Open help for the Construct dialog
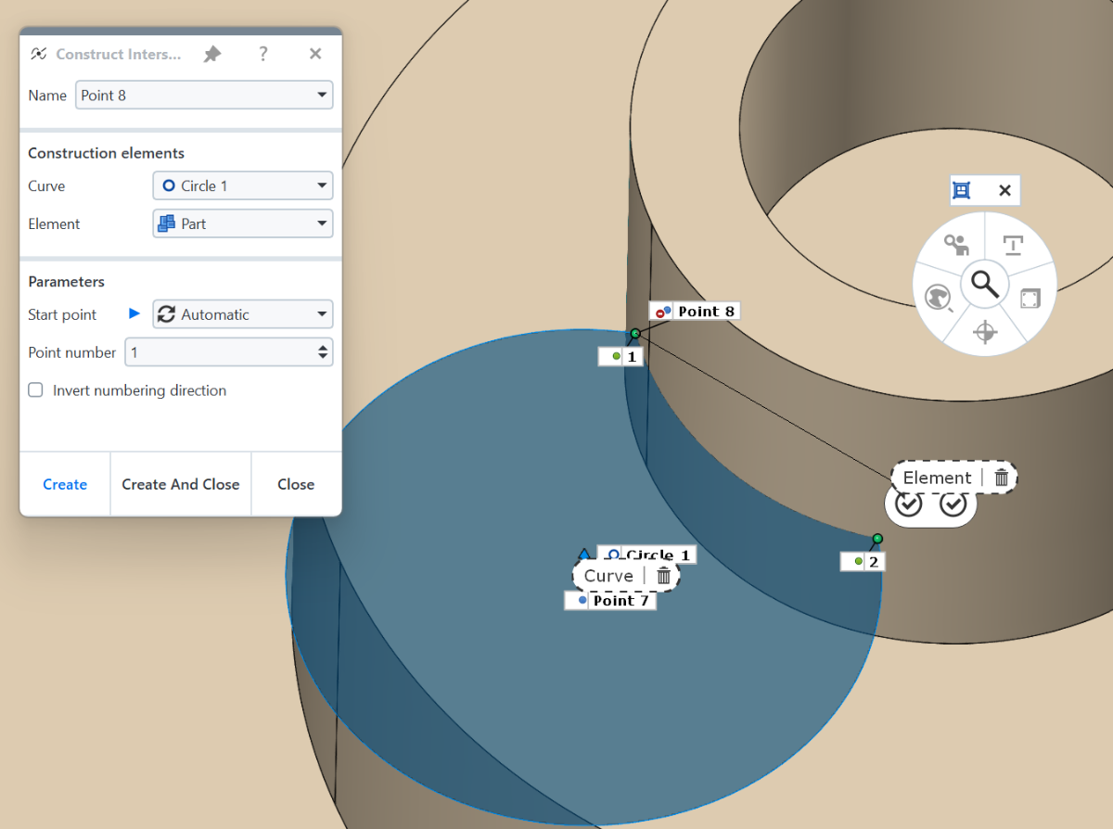Screen dimensions: 1113x829 [263, 54]
